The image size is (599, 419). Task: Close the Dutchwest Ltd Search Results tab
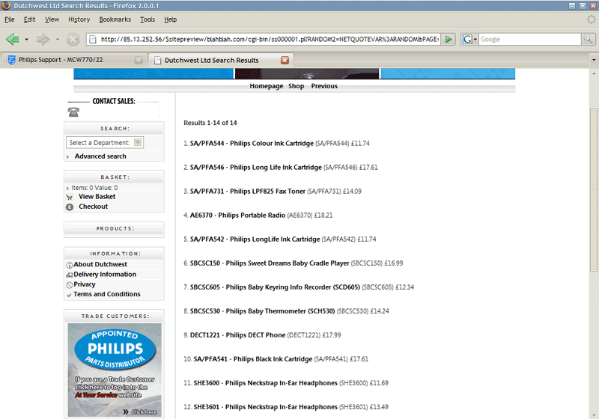pyautogui.click(x=285, y=60)
